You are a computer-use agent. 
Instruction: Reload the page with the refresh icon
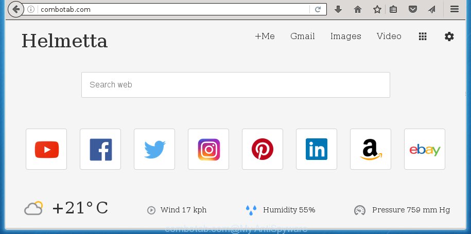click(318, 9)
